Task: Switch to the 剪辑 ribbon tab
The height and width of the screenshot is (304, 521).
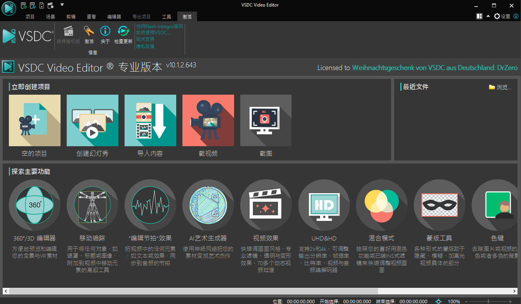Action: click(x=71, y=17)
